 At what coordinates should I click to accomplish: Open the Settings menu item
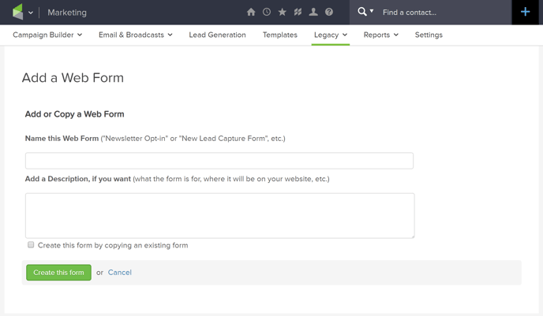point(429,35)
